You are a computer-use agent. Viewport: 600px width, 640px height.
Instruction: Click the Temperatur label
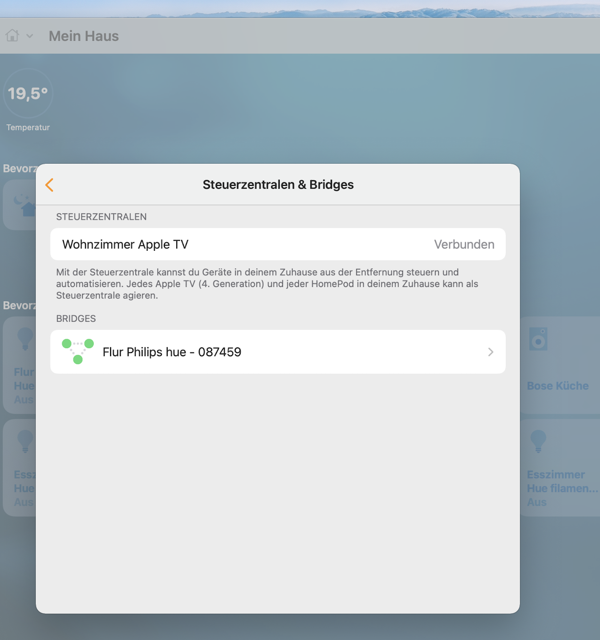click(28, 128)
